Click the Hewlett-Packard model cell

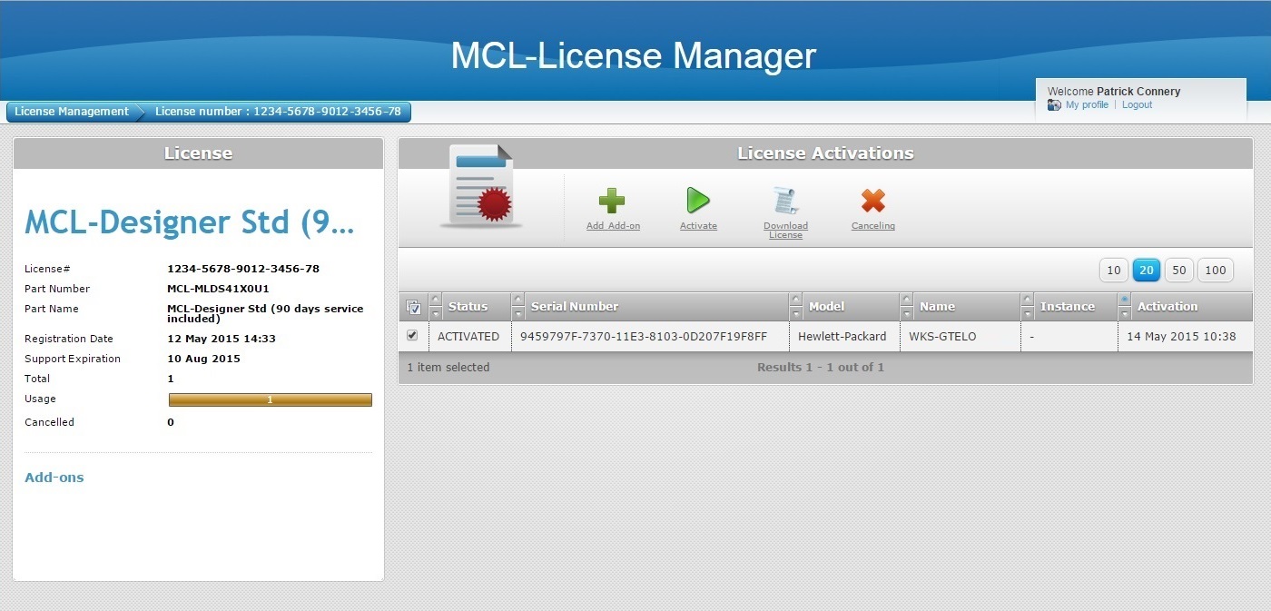point(842,337)
